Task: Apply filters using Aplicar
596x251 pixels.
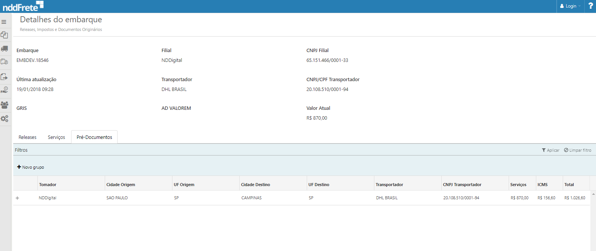Action: point(551,150)
